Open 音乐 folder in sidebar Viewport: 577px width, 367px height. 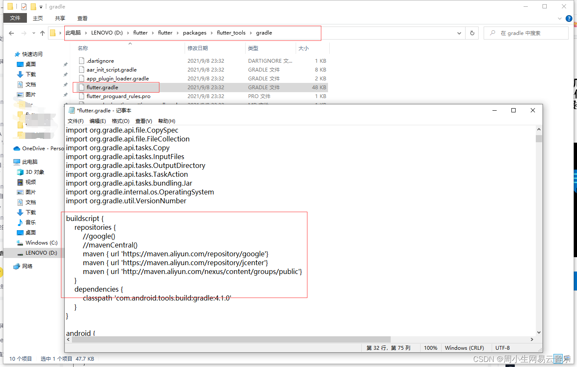click(30, 223)
